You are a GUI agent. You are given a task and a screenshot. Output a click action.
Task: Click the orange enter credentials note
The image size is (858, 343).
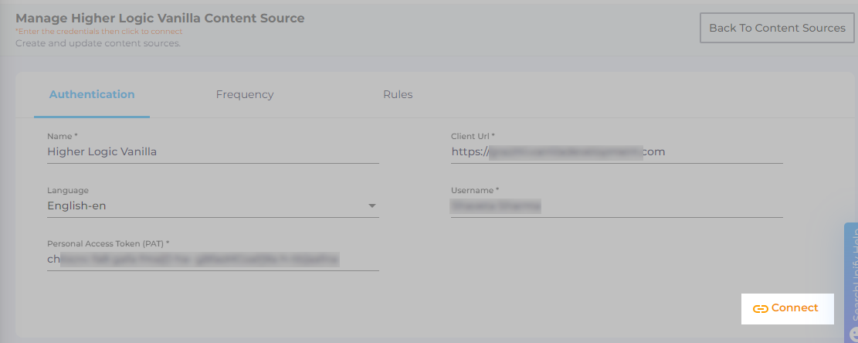(99, 32)
